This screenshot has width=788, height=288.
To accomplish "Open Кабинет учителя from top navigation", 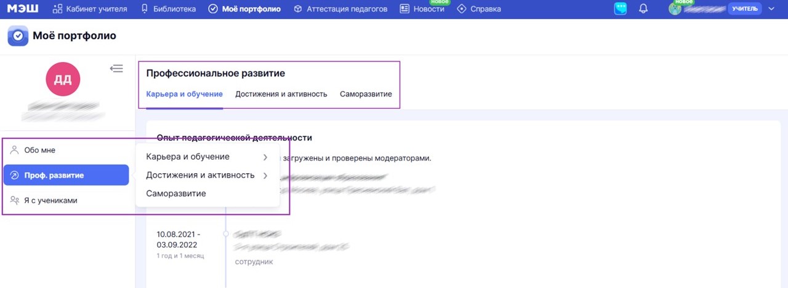I will (x=90, y=9).
